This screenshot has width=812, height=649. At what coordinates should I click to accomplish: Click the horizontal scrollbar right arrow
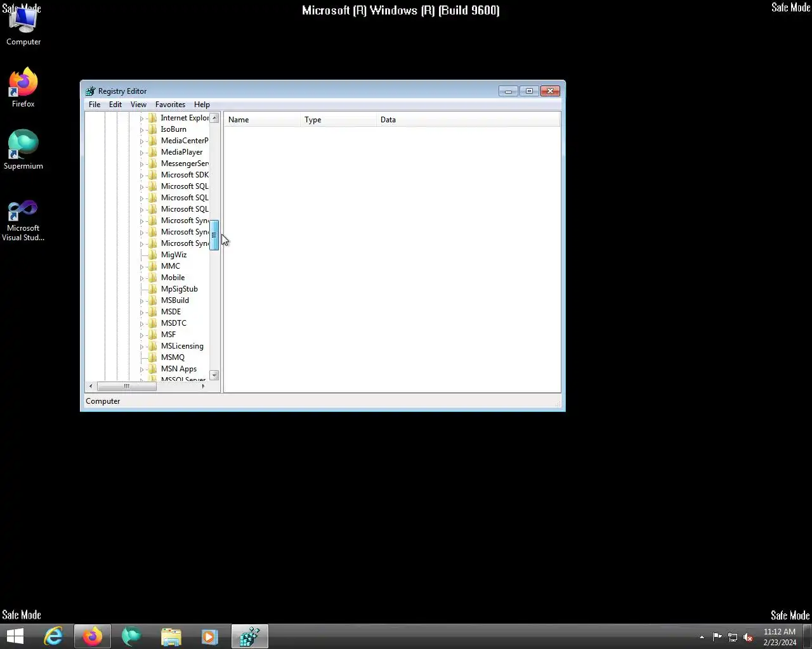point(203,386)
